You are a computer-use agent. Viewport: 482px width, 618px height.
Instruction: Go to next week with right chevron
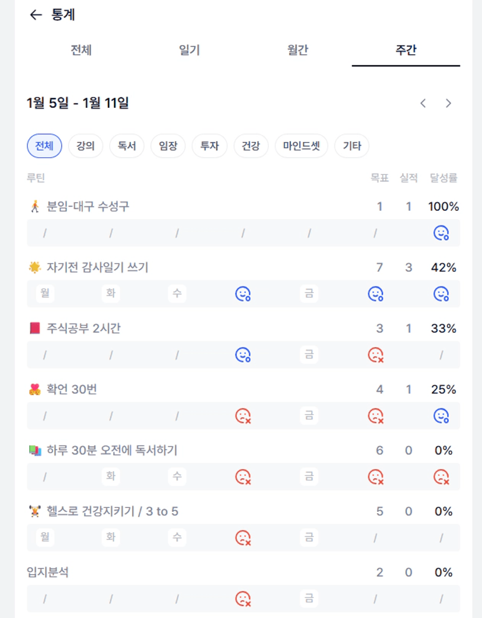[x=448, y=103]
